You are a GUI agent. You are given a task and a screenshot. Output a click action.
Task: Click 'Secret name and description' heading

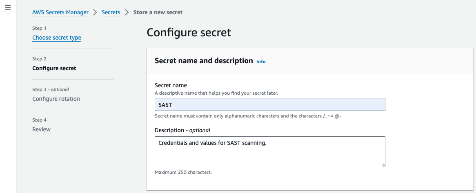[x=204, y=61]
